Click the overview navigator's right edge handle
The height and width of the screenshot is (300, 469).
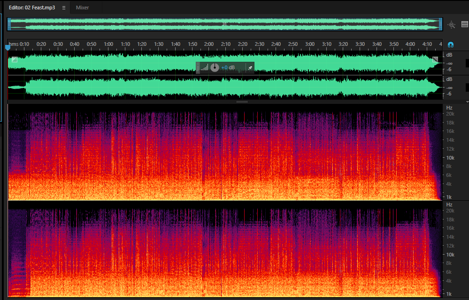440,24
